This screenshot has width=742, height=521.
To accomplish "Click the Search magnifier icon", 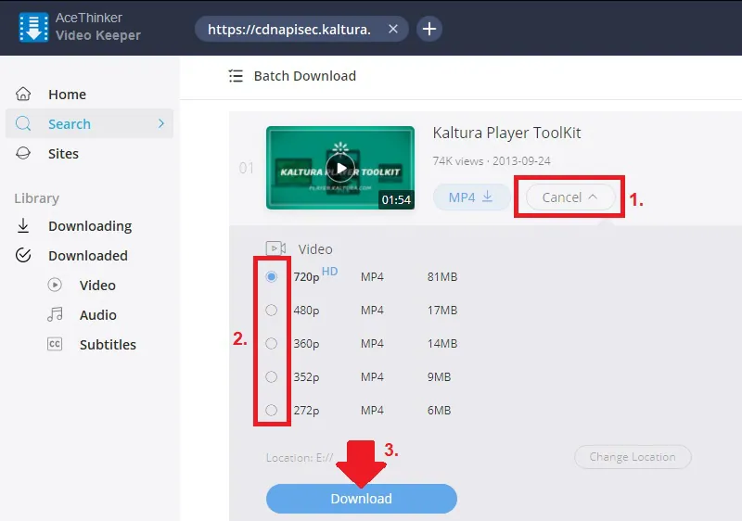I will coord(23,124).
